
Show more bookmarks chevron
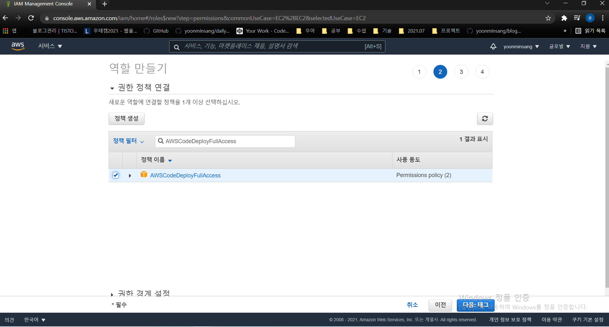click(x=565, y=31)
